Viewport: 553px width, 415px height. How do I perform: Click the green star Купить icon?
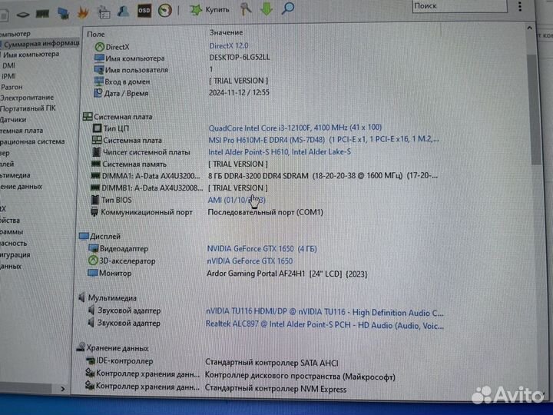(195, 10)
